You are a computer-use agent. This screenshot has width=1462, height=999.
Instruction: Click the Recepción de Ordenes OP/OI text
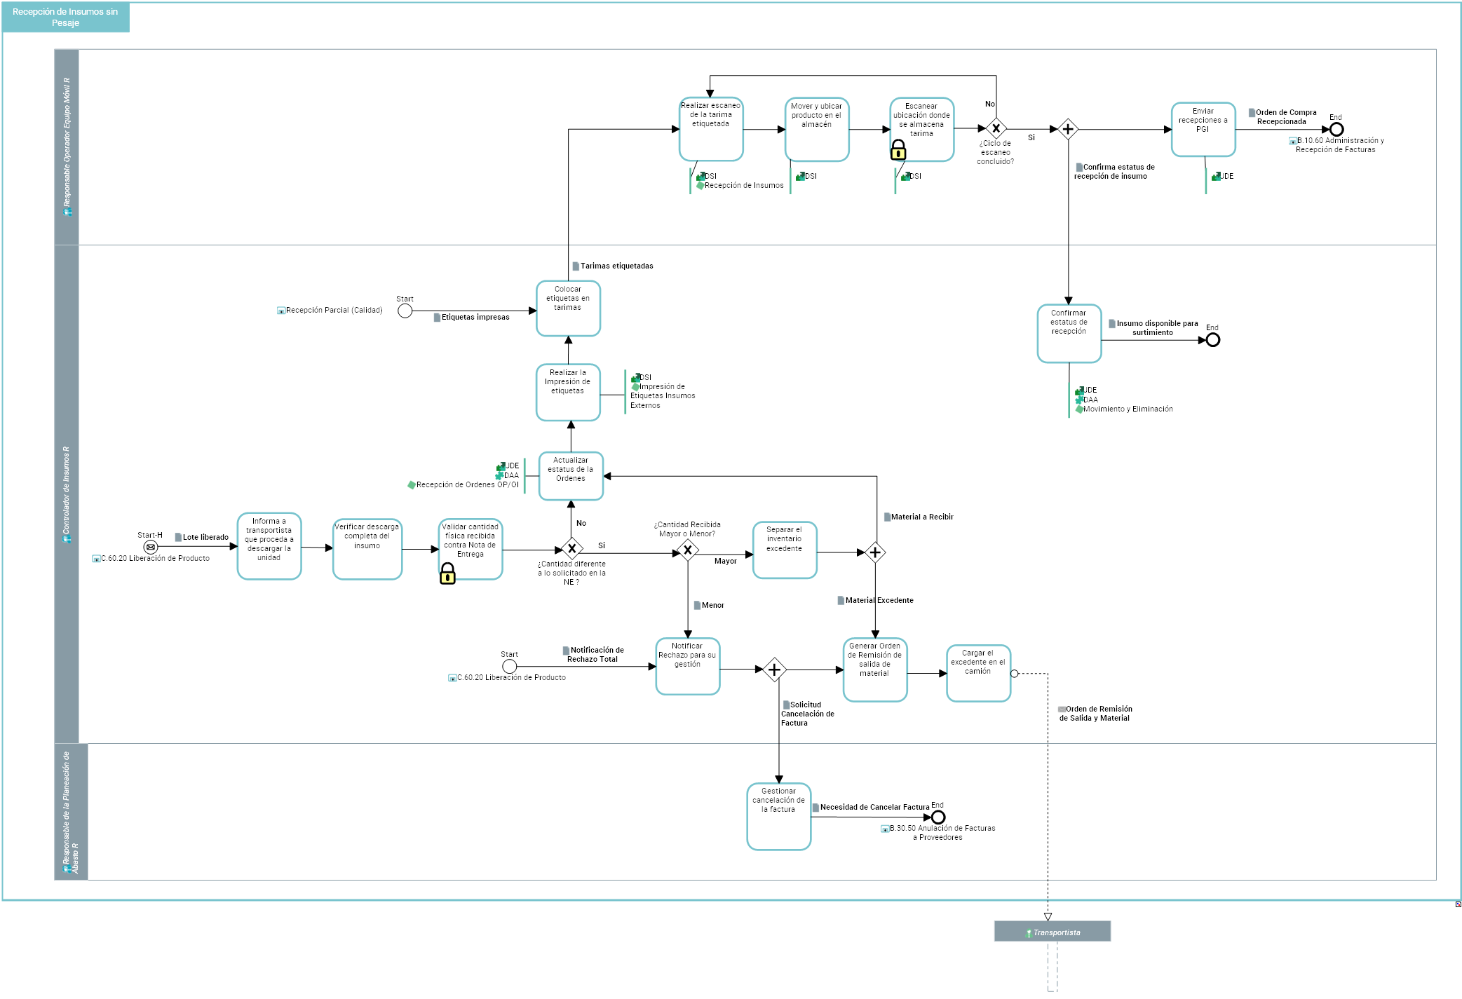tap(468, 485)
